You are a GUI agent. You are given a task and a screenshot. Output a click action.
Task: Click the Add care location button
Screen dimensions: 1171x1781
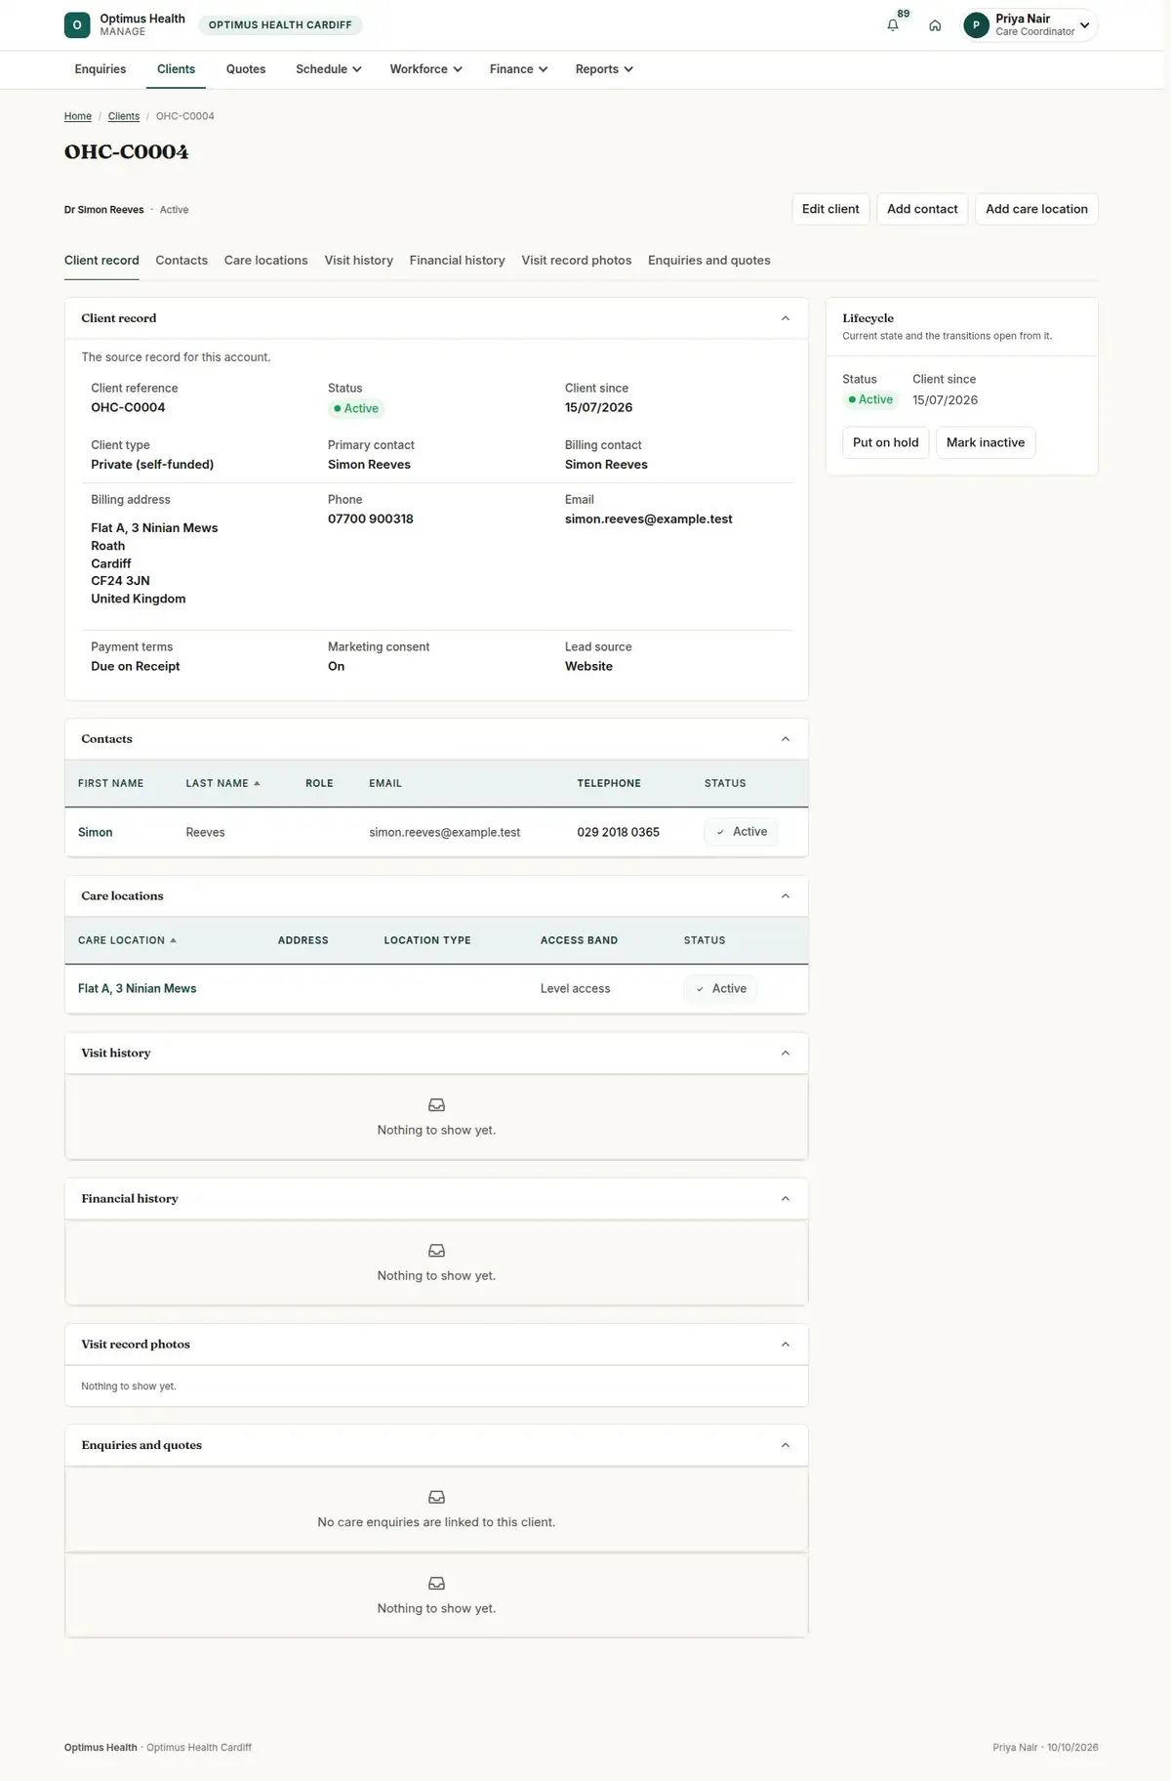[1036, 209]
